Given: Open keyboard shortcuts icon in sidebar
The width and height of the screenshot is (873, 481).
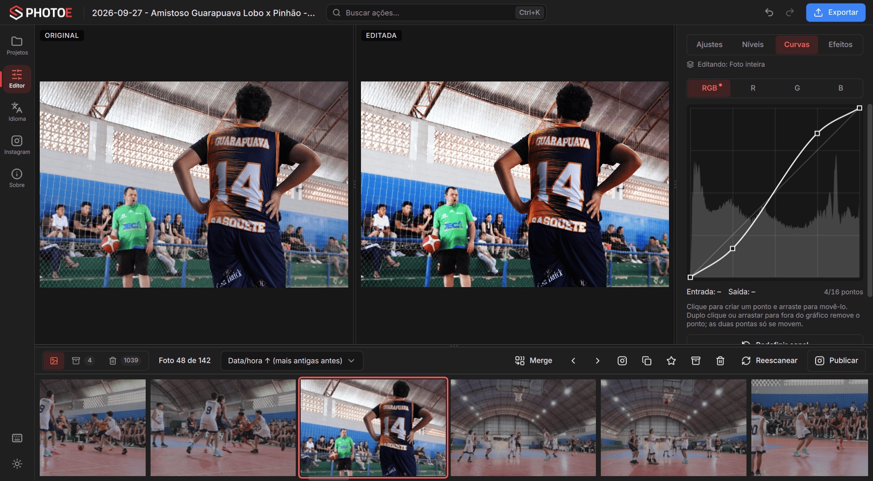Looking at the screenshot, I should (17, 438).
